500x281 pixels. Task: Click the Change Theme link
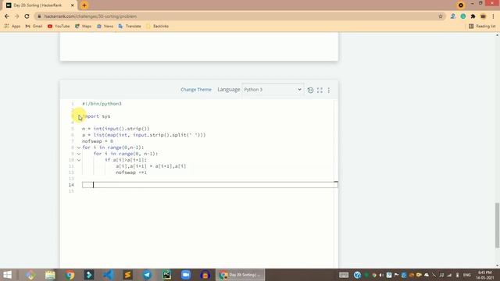196,90
